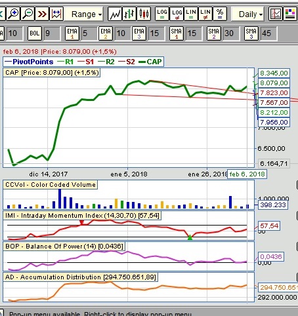The image size is (298, 316).
Task: Click the zoom out magnifier icon
Action: pos(28,14)
